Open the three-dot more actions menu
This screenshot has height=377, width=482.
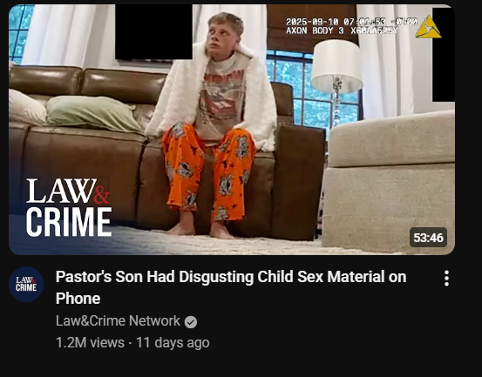(446, 279)
